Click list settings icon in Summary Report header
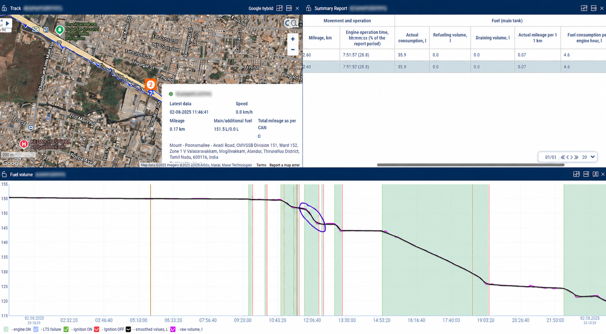 coord(594,8)
